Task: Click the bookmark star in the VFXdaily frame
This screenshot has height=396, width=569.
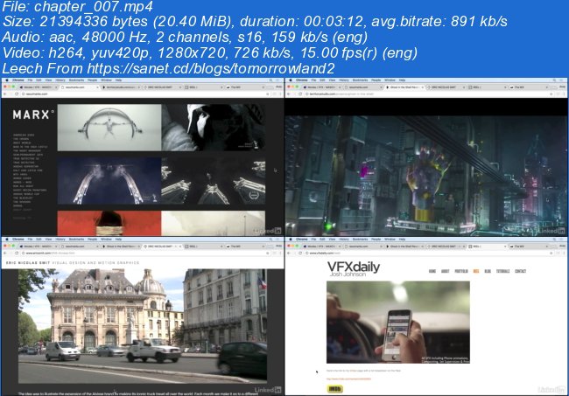Action: click(x=551, y=254)
